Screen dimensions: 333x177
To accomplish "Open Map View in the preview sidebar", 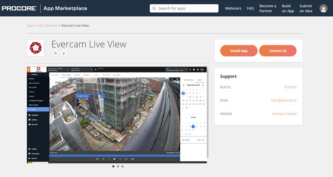I will (33, 124).
